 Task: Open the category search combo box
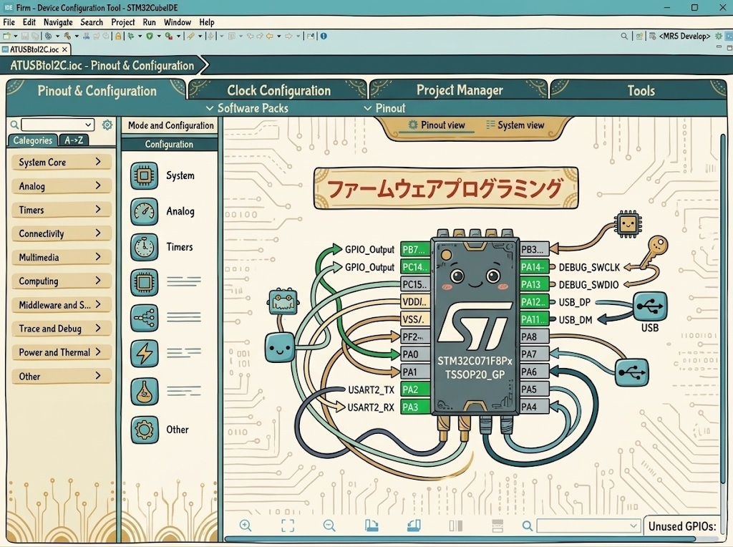57,125
